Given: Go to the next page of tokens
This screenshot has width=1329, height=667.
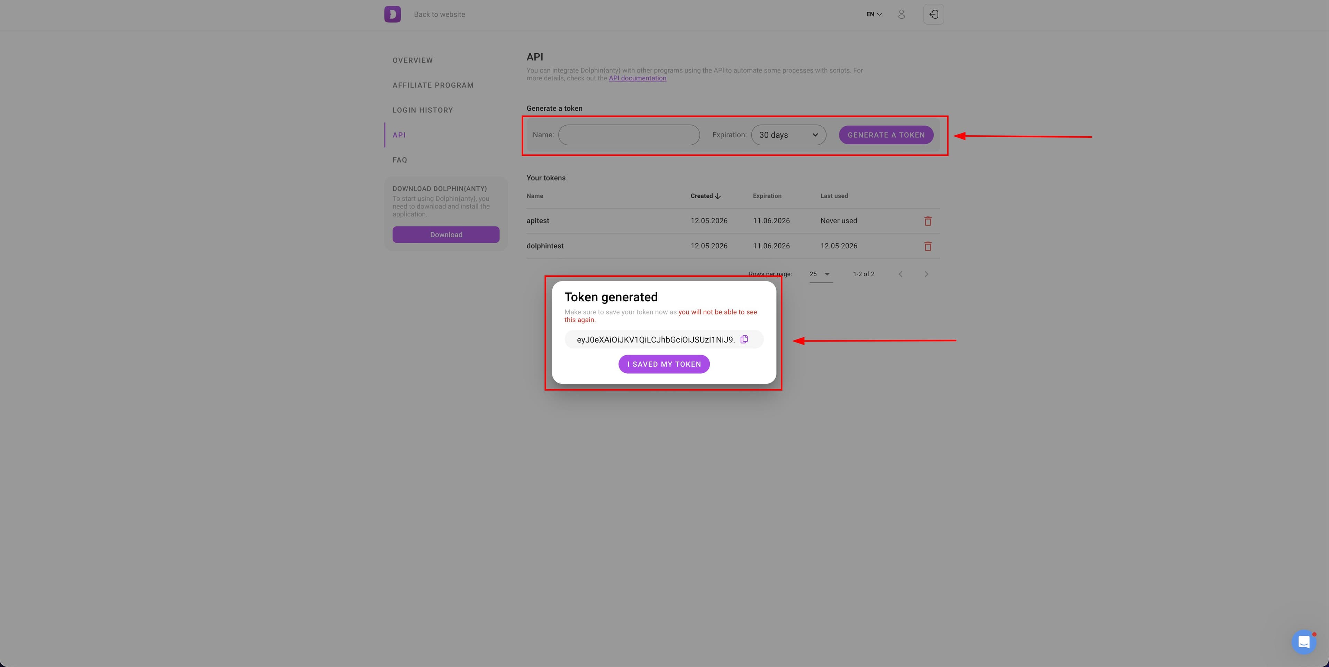Looking at the screenshot, I should (926, 274).
